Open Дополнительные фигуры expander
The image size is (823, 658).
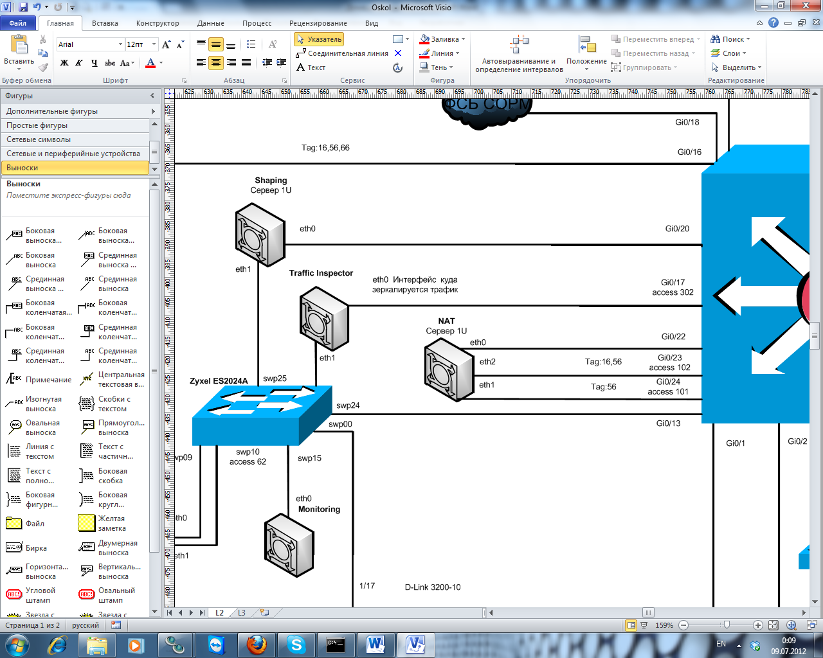[x=79, y=111]
